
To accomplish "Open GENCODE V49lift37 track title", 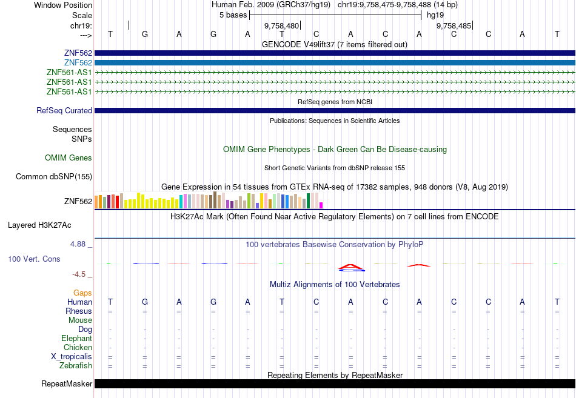I will 334,44.
